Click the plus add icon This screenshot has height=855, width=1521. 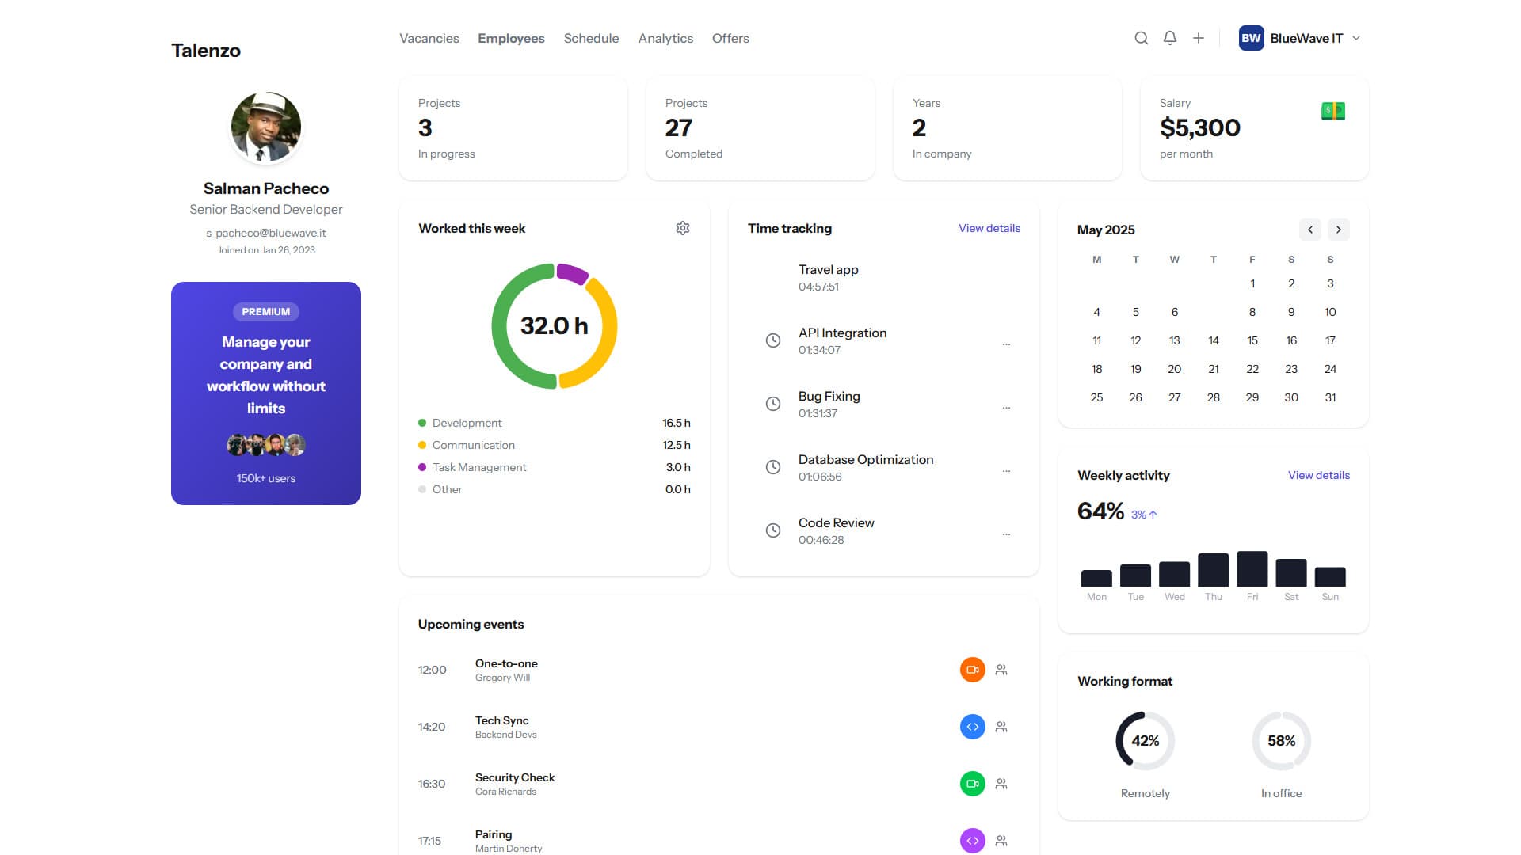click(x=1199, y=38)
